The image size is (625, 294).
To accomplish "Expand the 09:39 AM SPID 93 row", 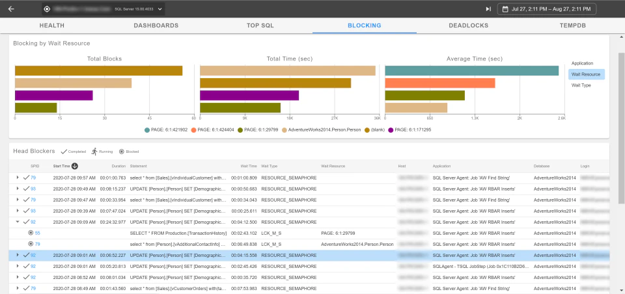I will [18, 211].
